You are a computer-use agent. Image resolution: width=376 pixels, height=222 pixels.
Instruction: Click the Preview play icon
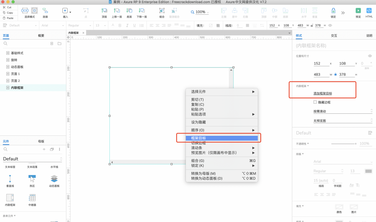pyautogui.click(x=358, y=11)
